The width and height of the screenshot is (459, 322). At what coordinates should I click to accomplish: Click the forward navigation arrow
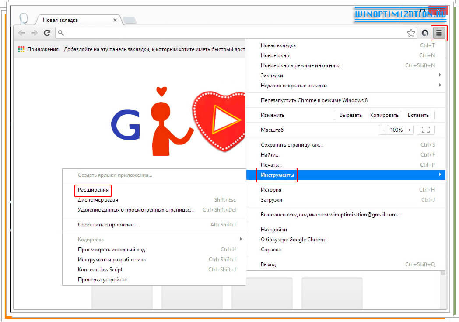tap(34, 33)
